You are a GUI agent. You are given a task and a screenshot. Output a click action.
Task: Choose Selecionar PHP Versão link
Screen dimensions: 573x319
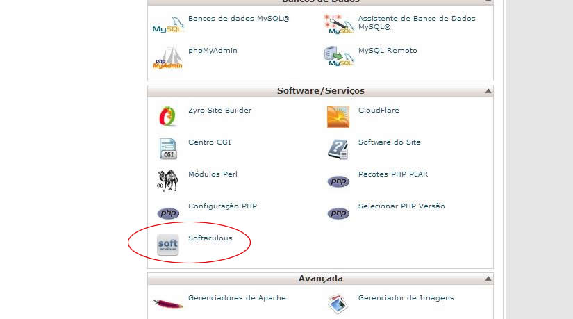(x=401, y=206)
